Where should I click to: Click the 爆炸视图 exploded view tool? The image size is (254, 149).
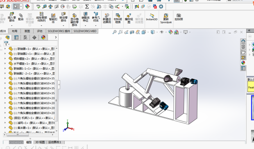click(x=129, y=18)
